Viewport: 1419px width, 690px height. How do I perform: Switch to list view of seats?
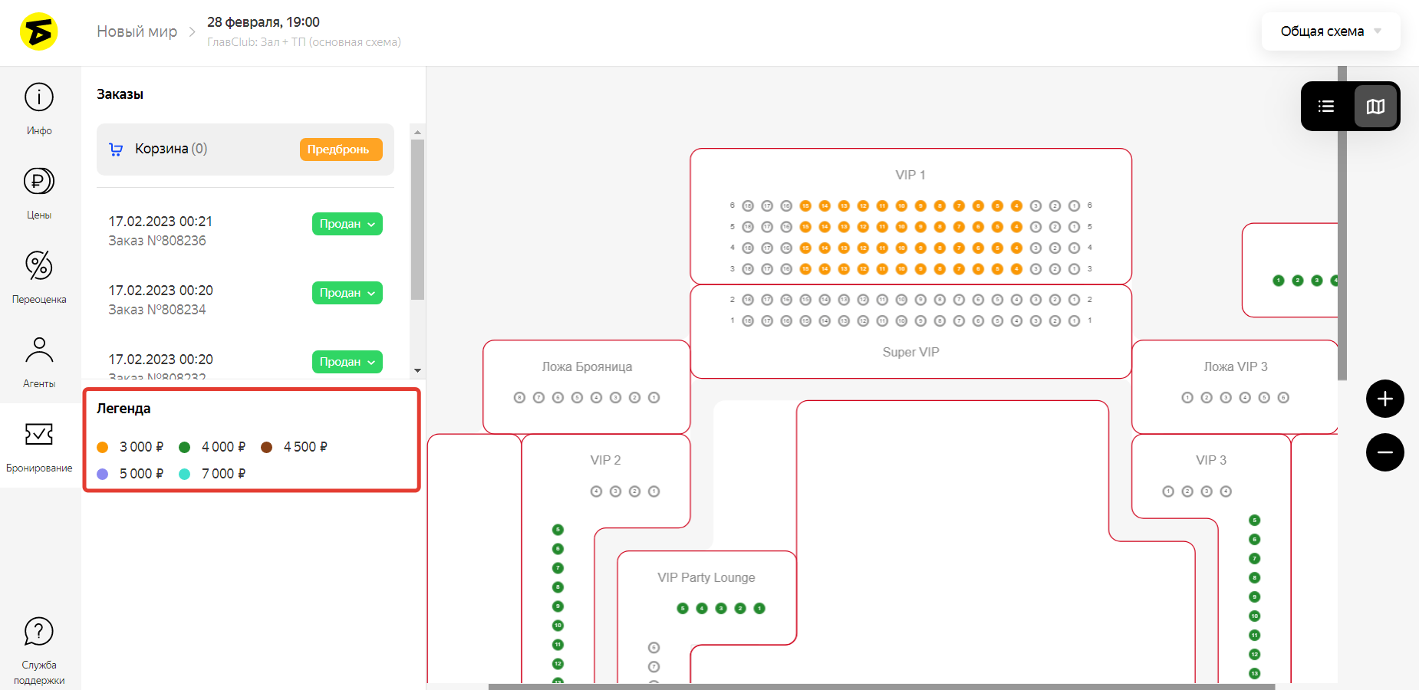1326,106
